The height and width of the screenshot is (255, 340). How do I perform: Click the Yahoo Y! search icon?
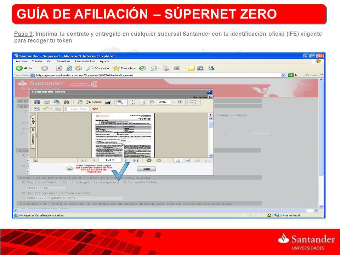point(95,109)
